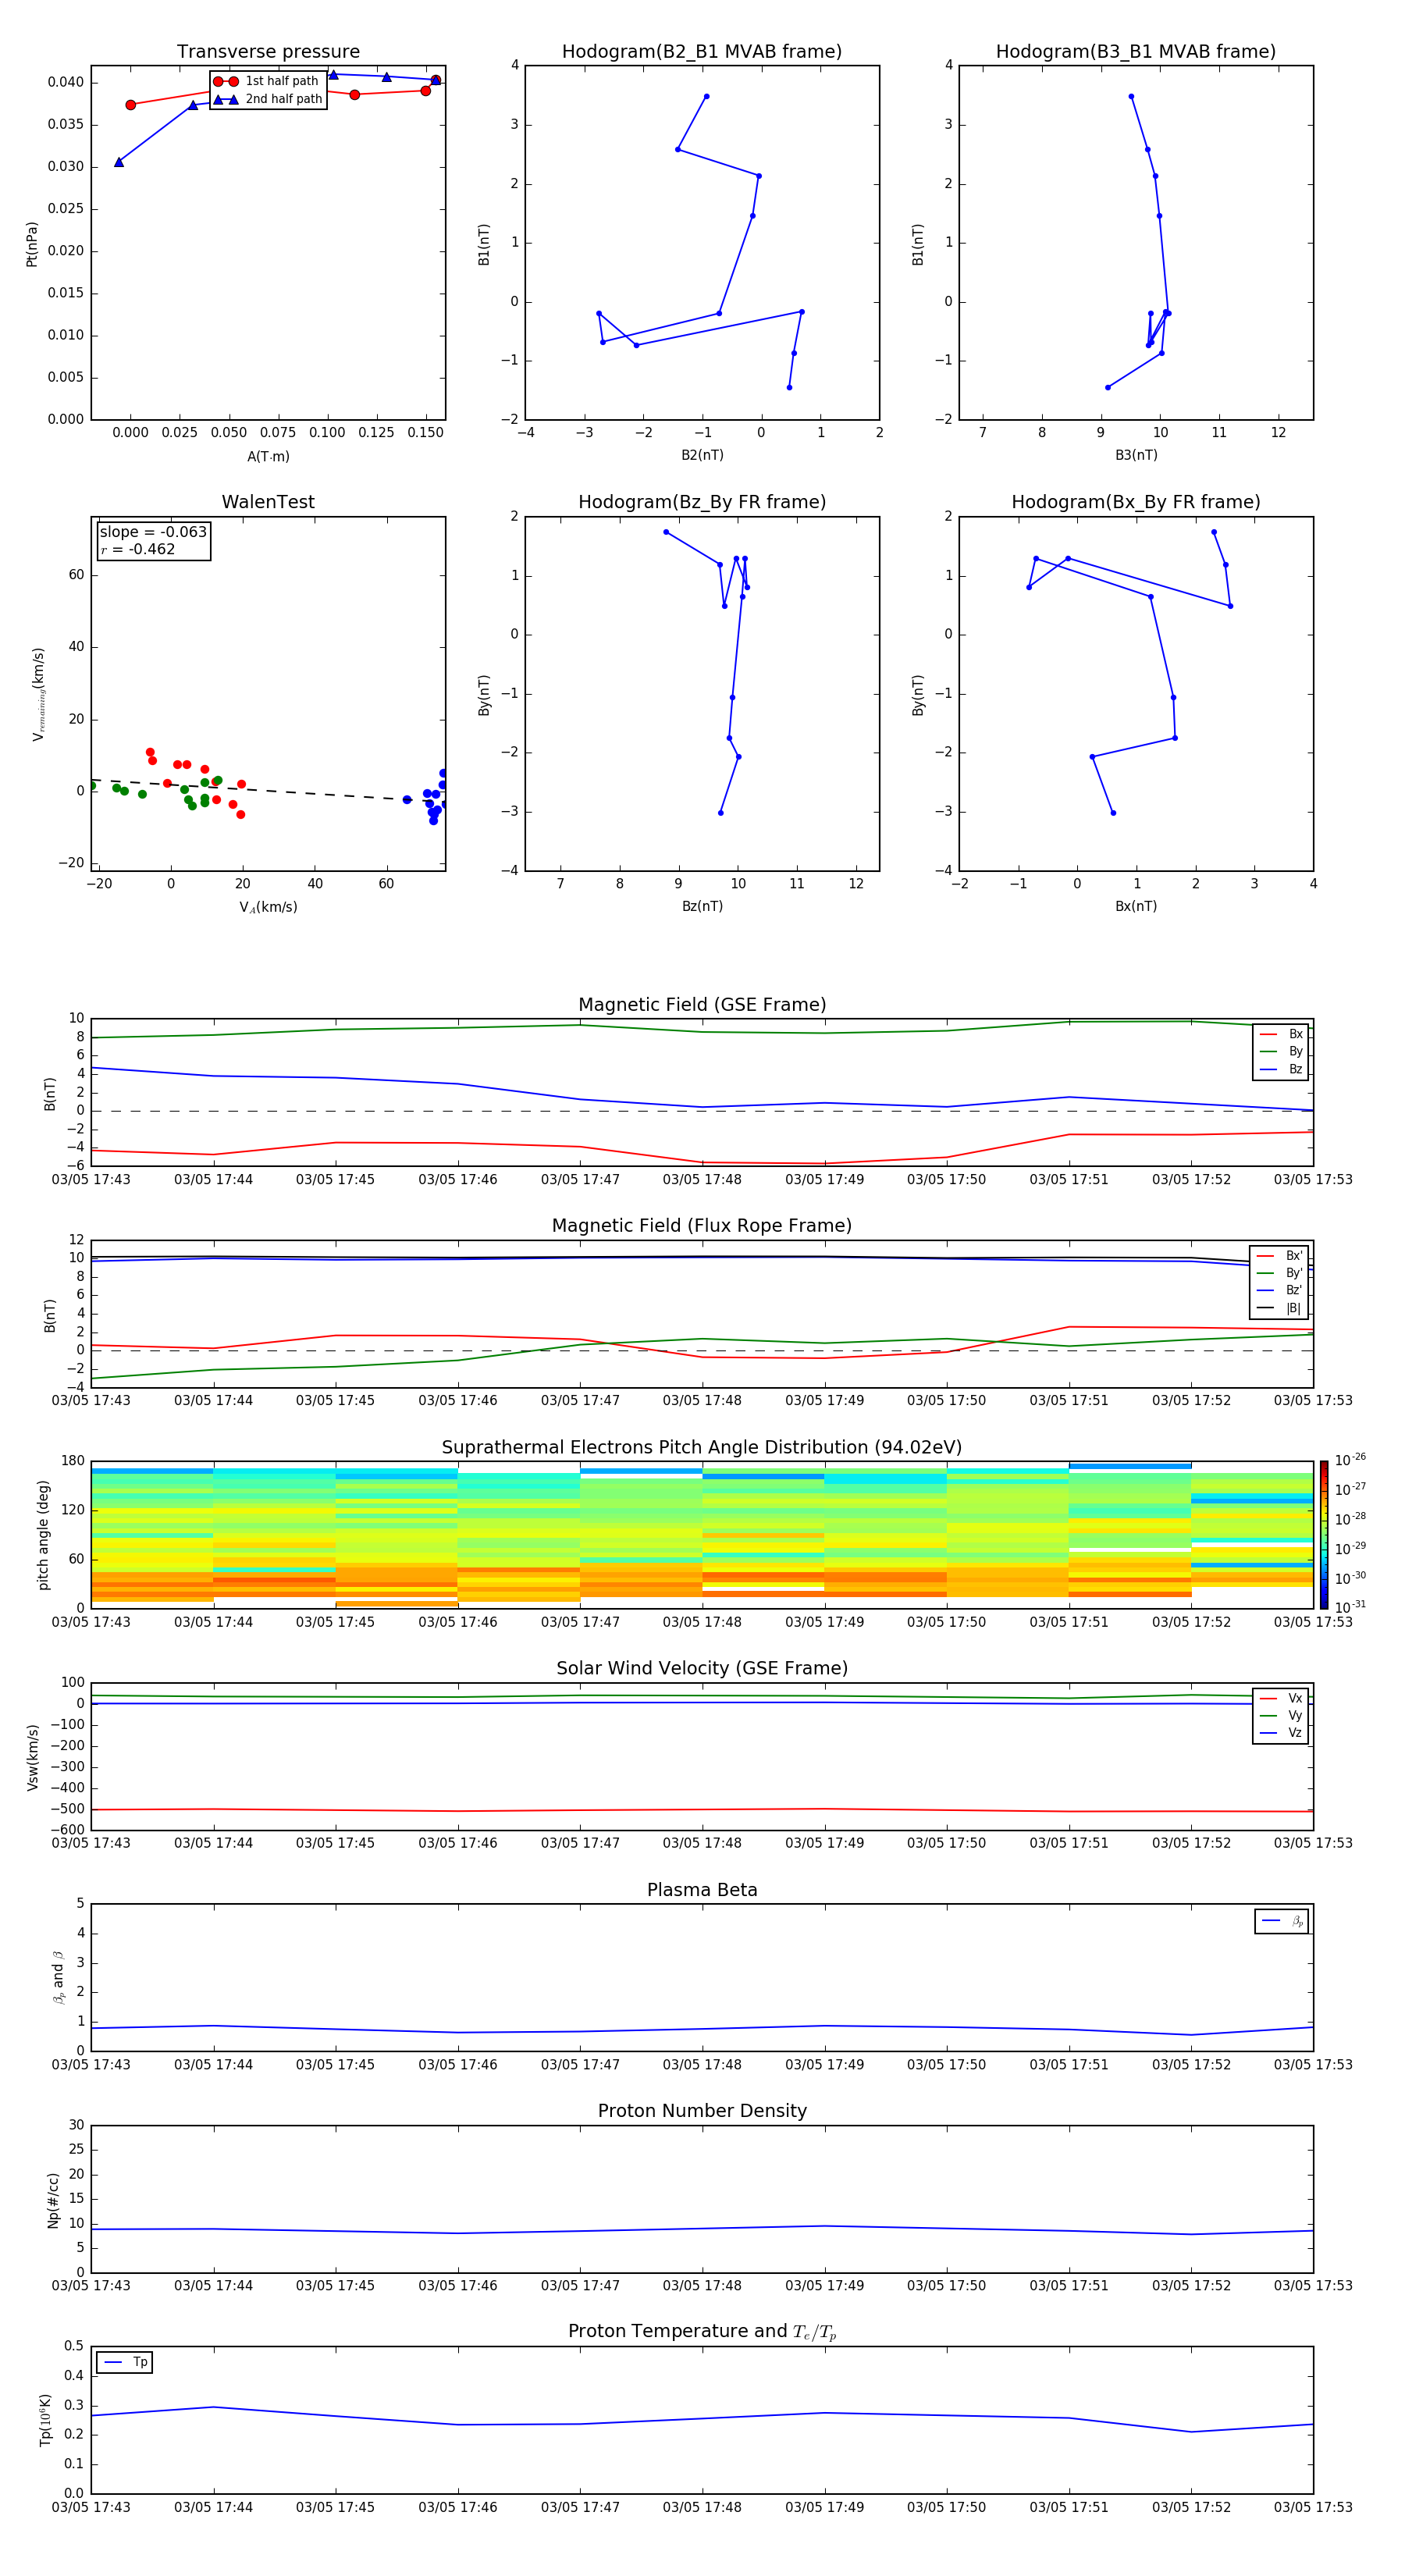Click the slope and r text box in WalenTest
Screen dimensions: 1405x2576
click(153, 540)
